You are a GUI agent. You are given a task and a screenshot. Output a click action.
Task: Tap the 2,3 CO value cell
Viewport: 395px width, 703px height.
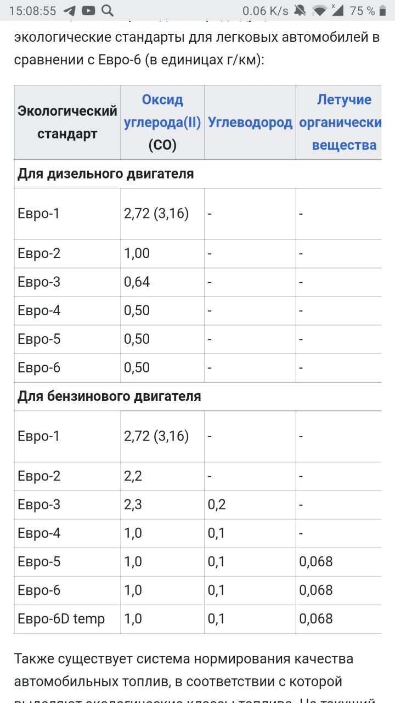point(133,505)
